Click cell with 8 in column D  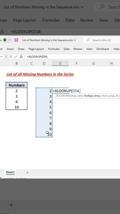pos(44,123)
